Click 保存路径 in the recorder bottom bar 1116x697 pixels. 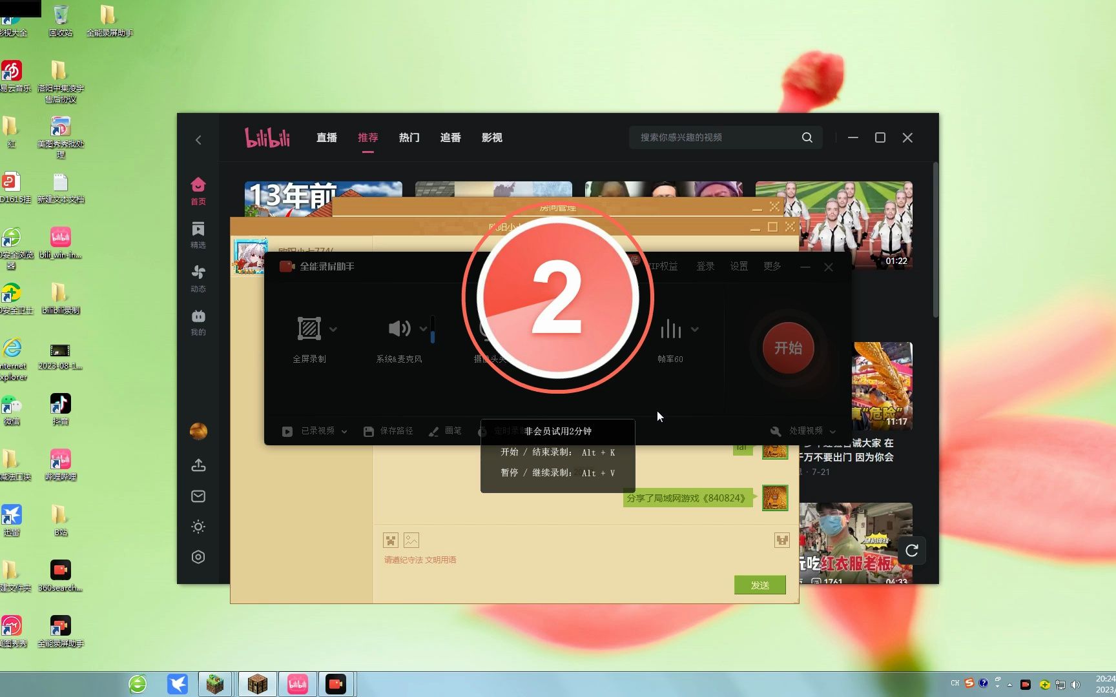coord(388,431)
